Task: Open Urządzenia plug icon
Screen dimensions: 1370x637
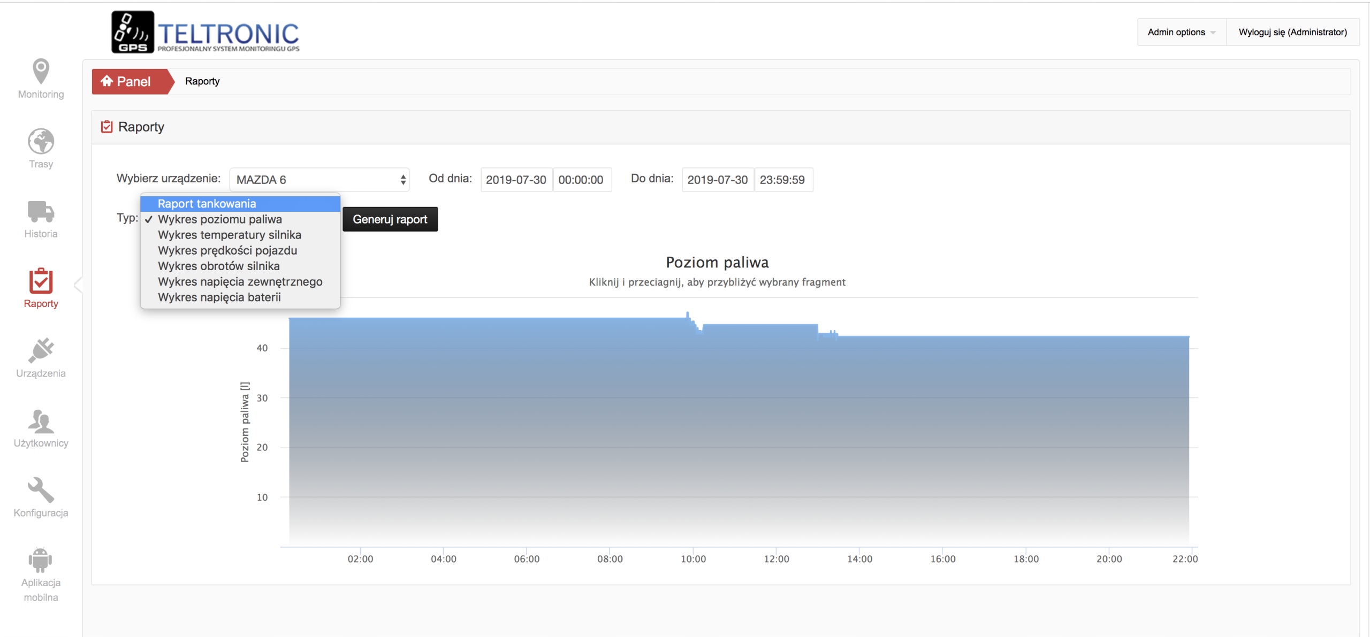Action: pos(41,351)
